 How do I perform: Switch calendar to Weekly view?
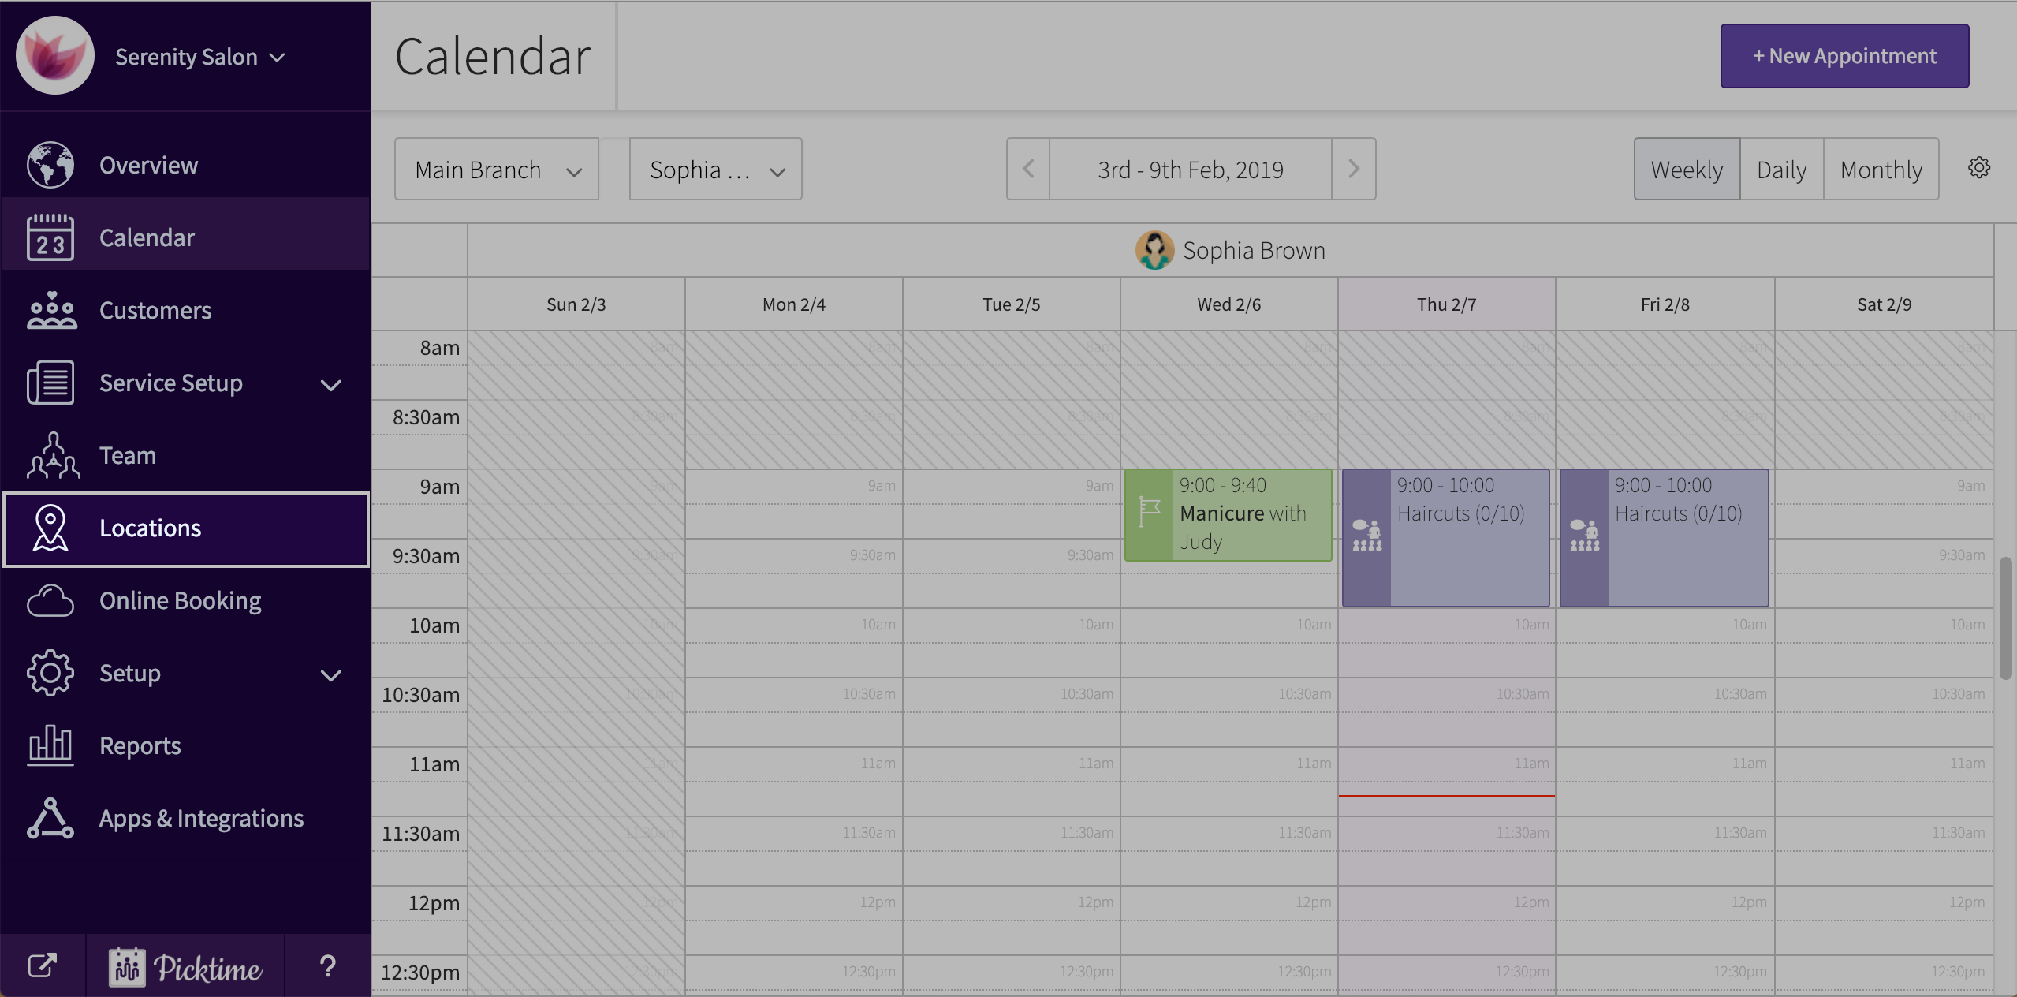pyautogui.click(x=1687, y=170)
